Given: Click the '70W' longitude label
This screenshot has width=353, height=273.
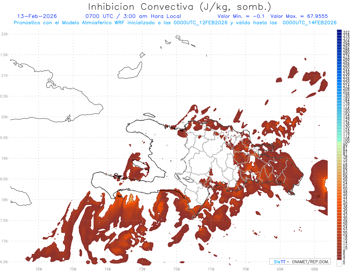Looking at the screenshot, I should 246,269.
